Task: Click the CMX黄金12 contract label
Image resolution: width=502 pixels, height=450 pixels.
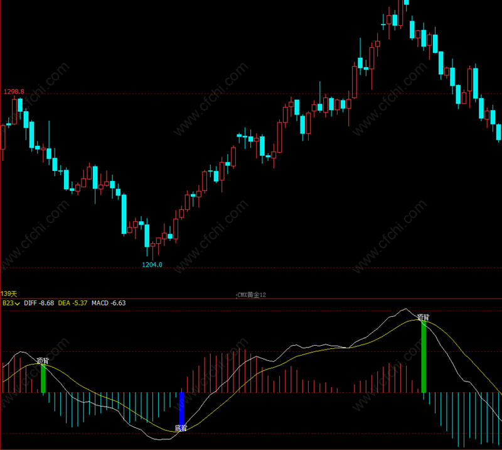Action: click(252, 295)
